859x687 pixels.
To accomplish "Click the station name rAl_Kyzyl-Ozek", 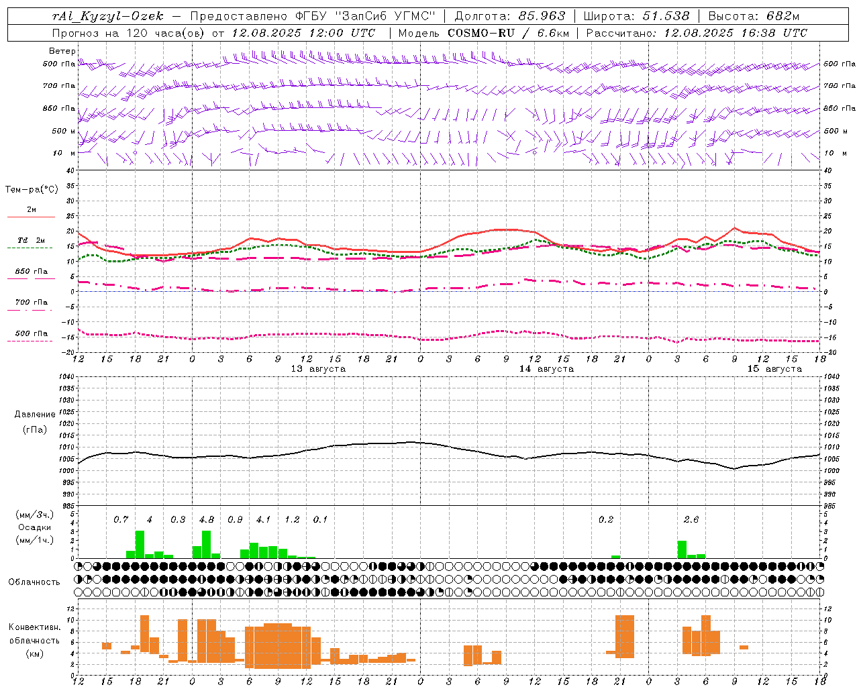I will pyautogui.click(x=107, y=16).
